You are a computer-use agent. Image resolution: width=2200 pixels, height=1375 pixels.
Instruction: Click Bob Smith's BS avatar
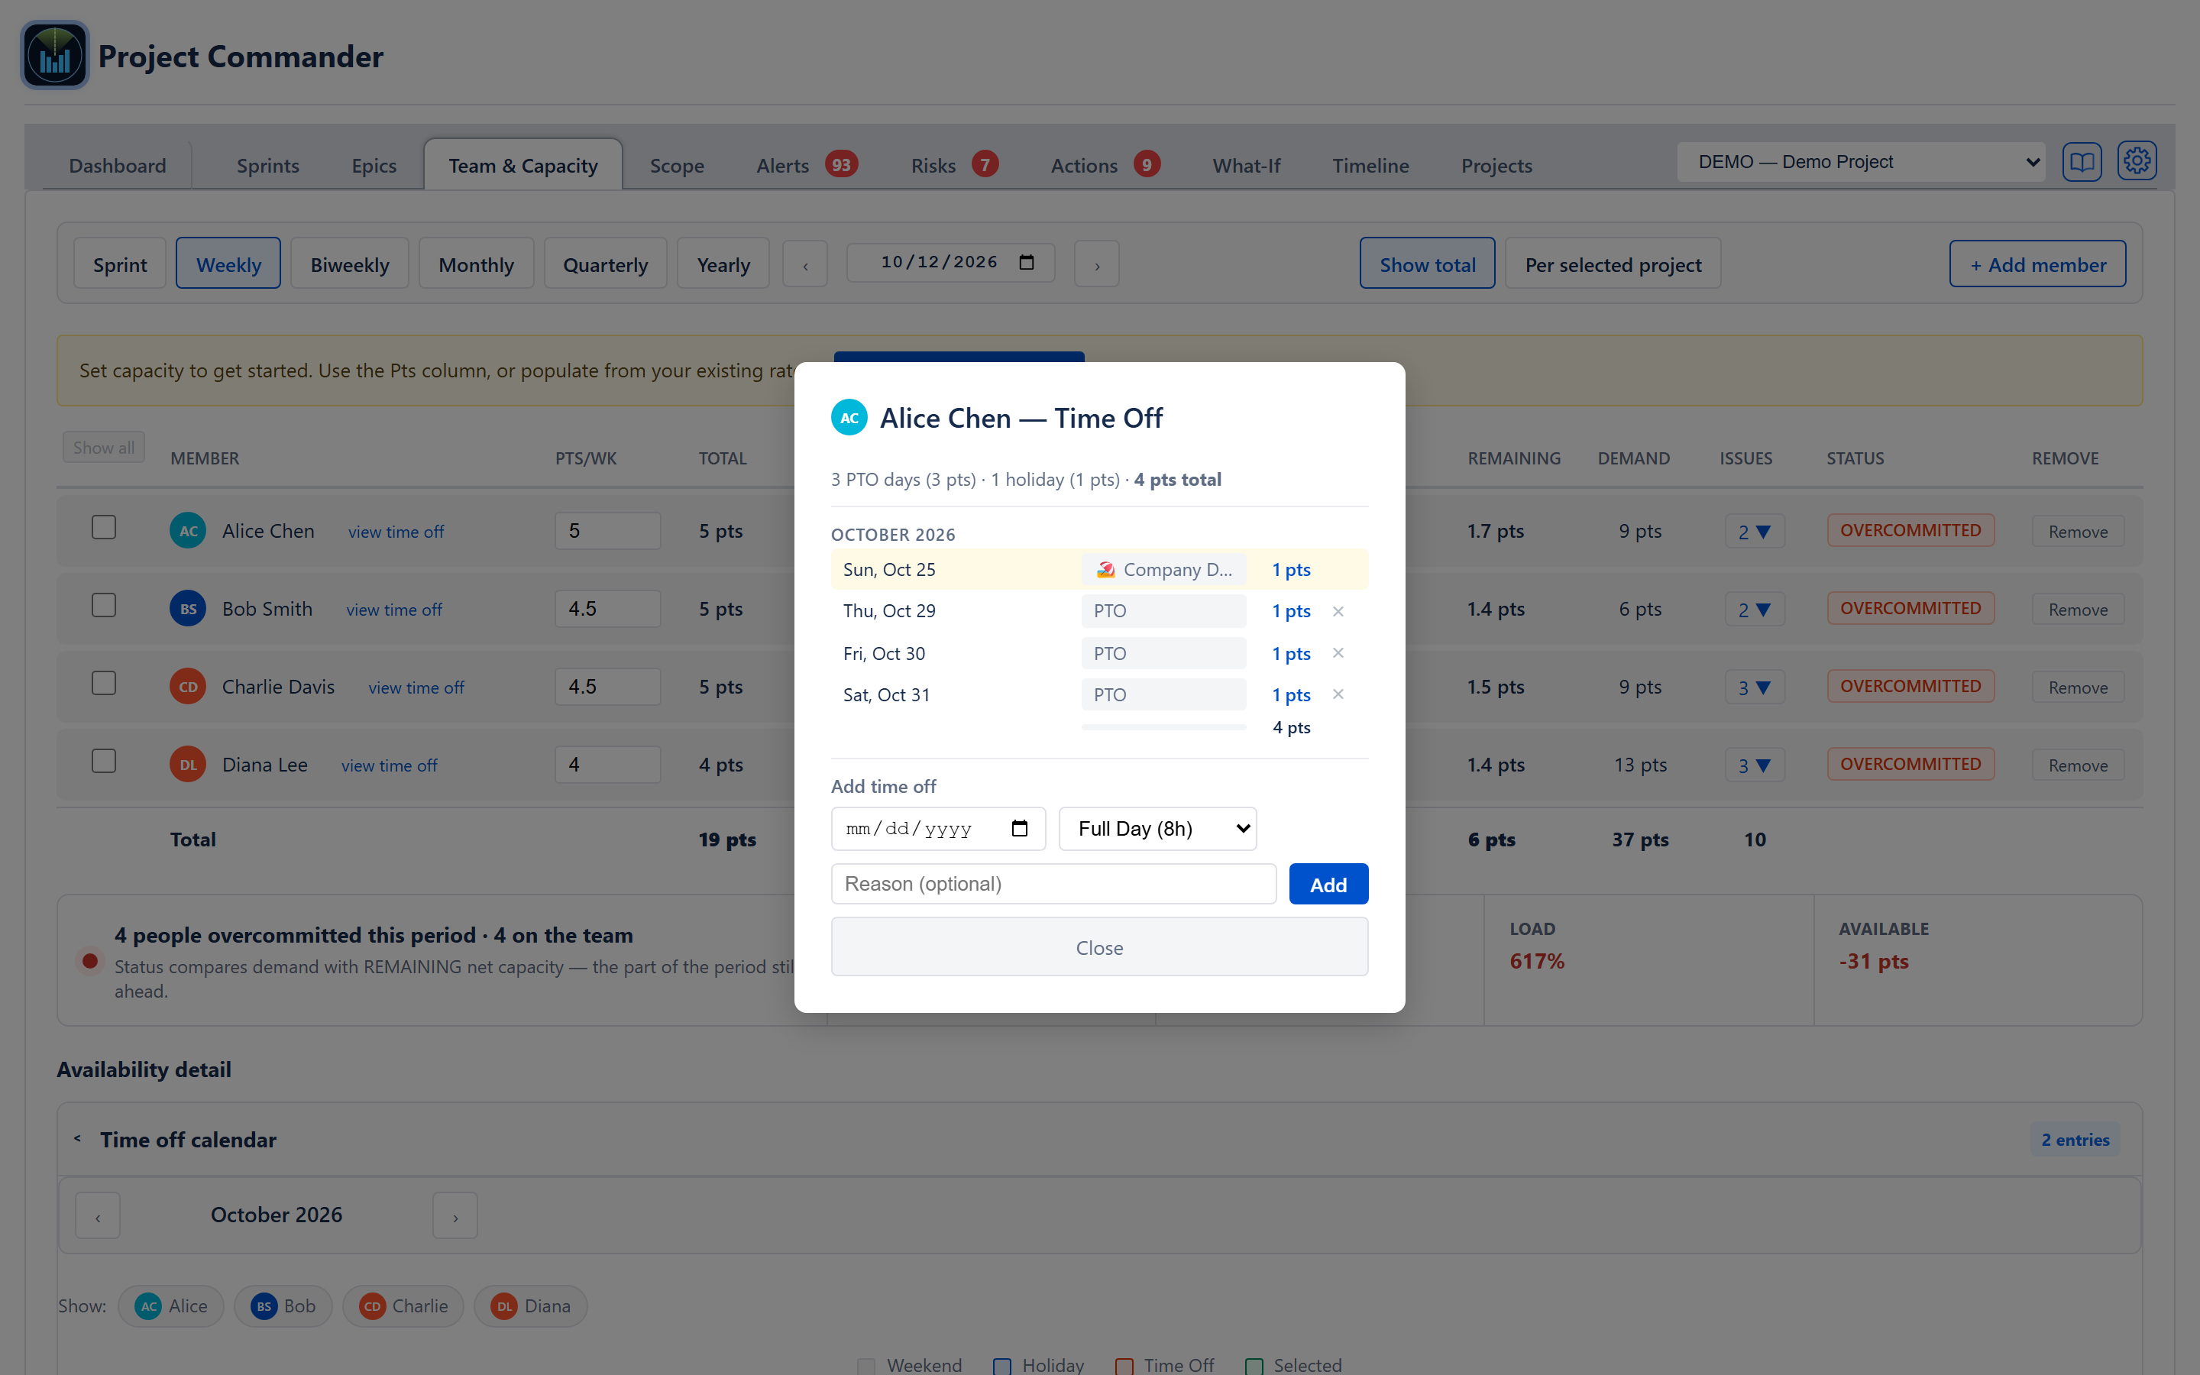coord(188,608)
